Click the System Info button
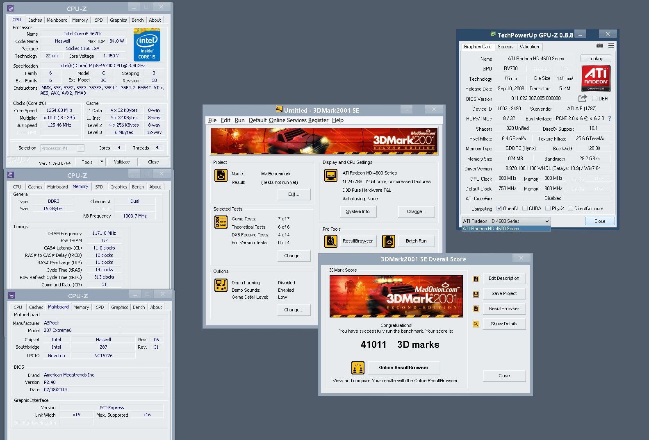This screenshot has width=649, height=440. [x=358, y=212]
